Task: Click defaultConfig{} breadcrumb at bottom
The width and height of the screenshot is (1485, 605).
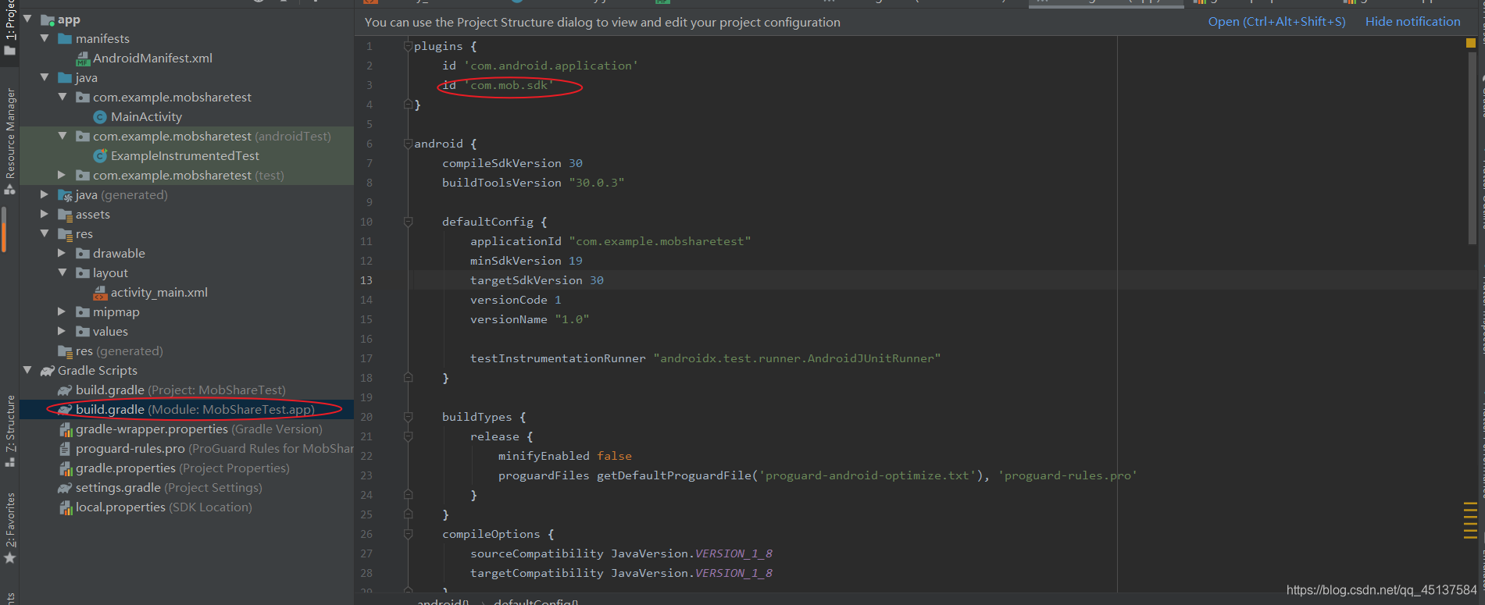Action: (x=536, y=601)
